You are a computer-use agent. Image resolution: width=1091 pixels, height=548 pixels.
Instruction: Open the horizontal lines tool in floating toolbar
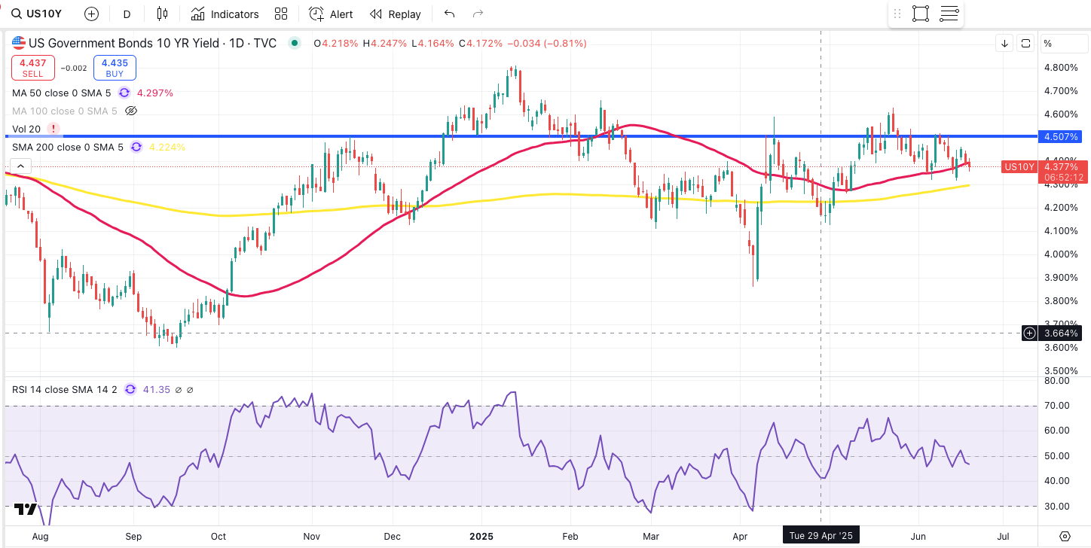click(x=949, y=14)
